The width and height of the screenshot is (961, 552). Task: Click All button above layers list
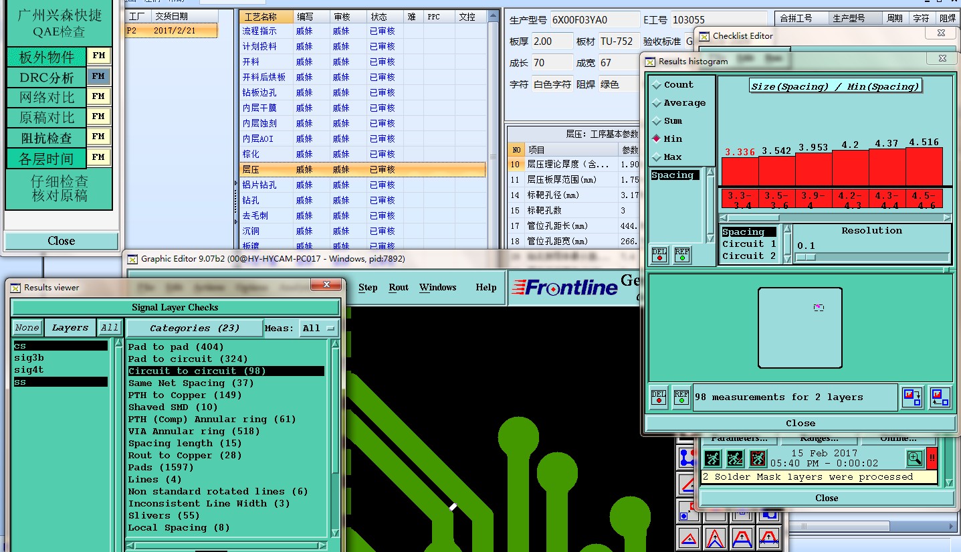point(110,328)
